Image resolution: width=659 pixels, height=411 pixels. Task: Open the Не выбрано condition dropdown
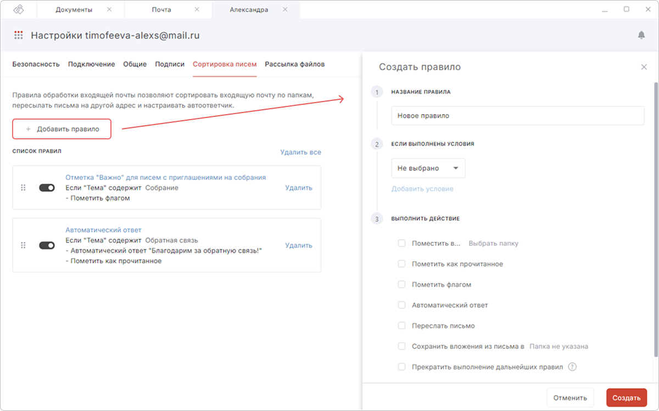tap(428, 168)
